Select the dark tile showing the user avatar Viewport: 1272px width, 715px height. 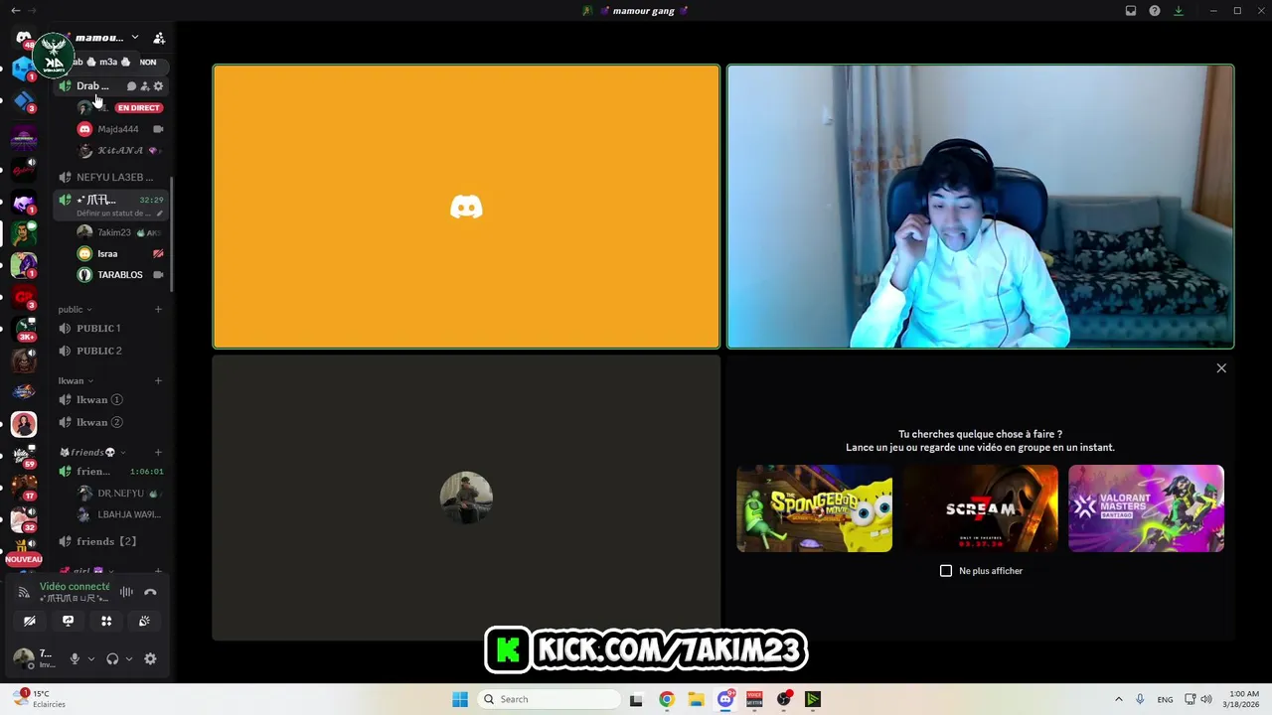tap(466, 498)
